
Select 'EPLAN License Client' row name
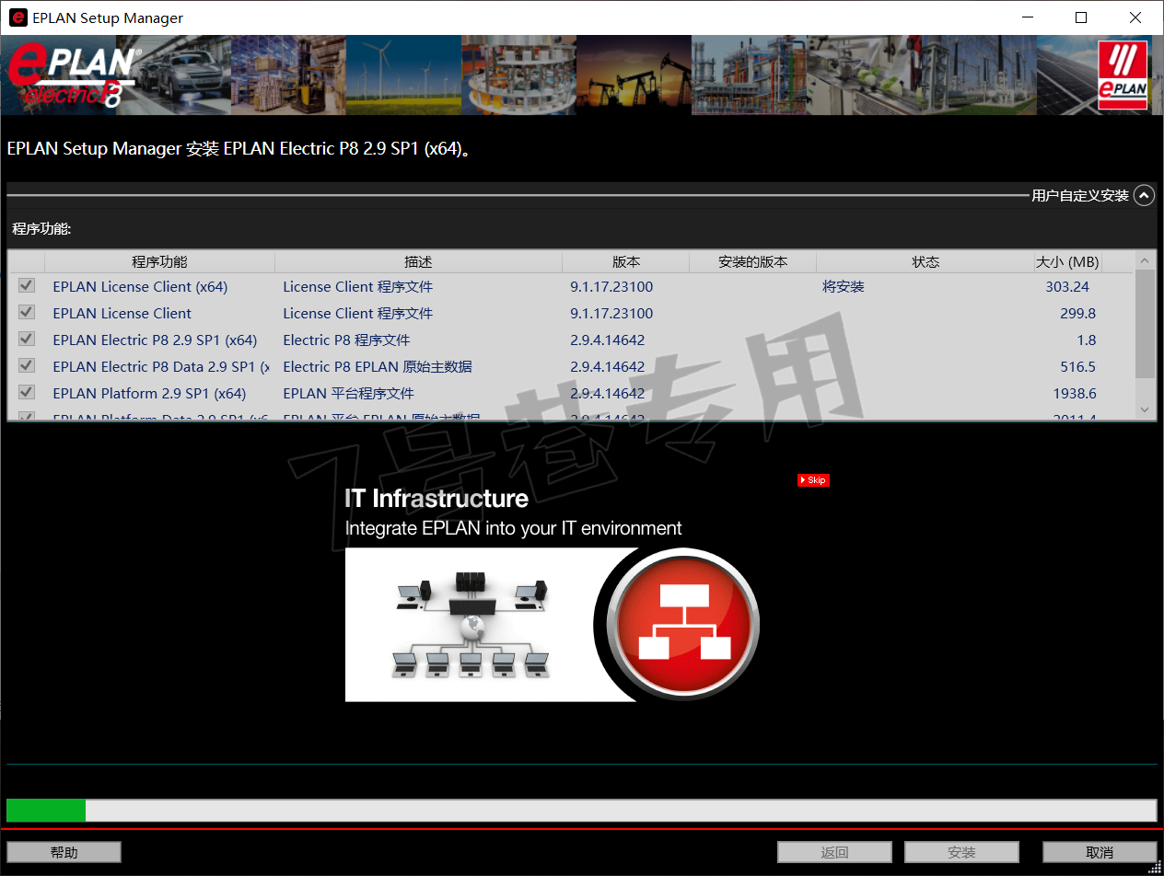click(x=122, y=313)
